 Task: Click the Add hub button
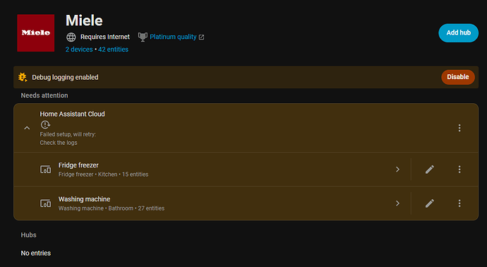459,32
